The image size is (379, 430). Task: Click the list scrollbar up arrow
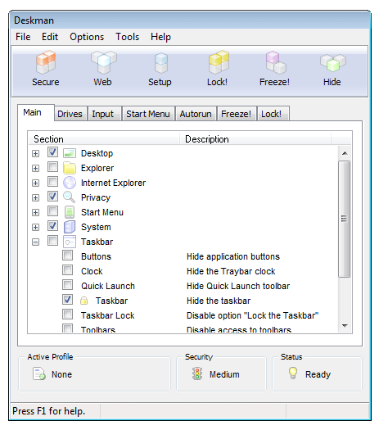tap(345, 153)
